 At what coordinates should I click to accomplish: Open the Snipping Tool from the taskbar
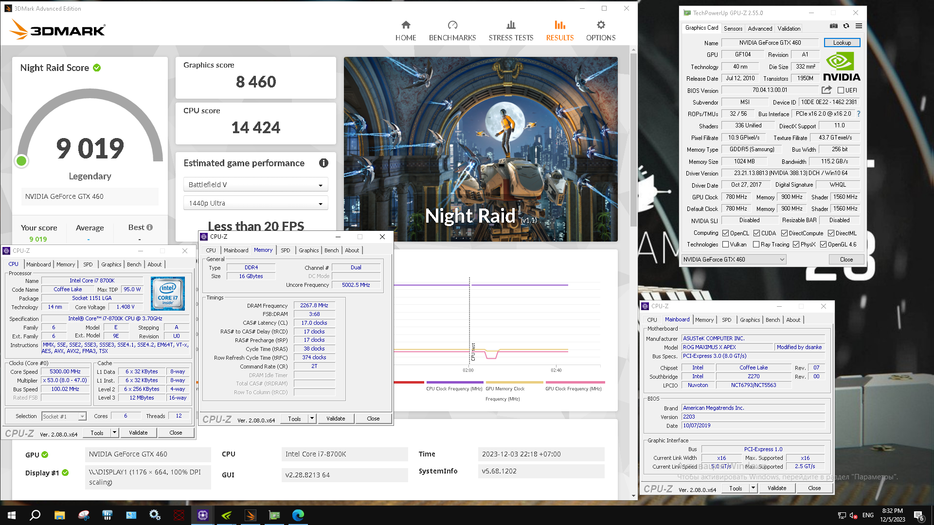tap(84, 515)
